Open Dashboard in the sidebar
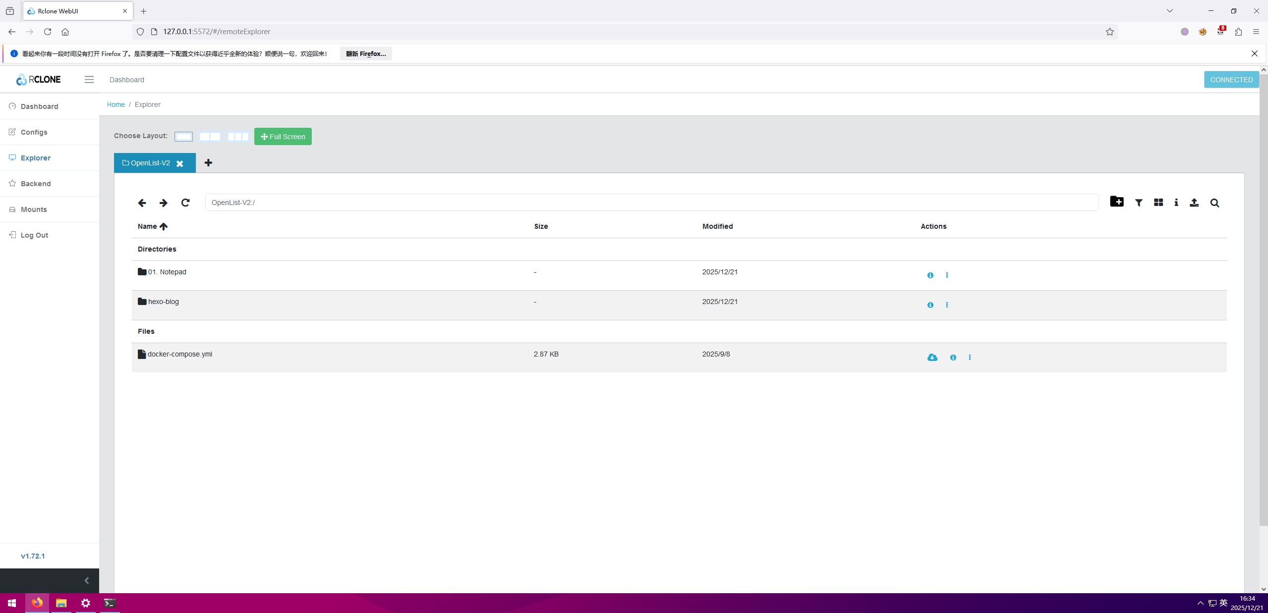Viewport: 1268px width, 613px height. click(x=50, y=106)
